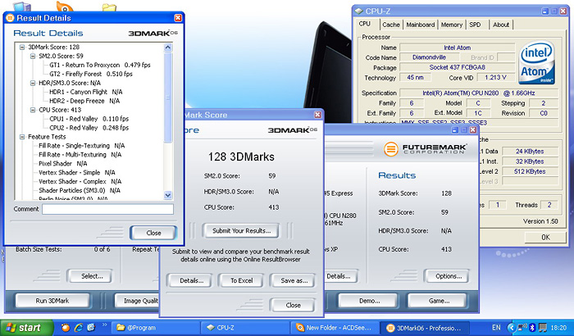574x336 pixels.
Task: Open Details in 3DMark Score dialog
Action: pyautogui.click(x=191, y=281)
